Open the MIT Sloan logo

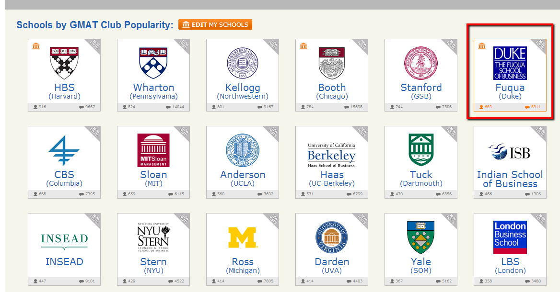tap(153, 150)
